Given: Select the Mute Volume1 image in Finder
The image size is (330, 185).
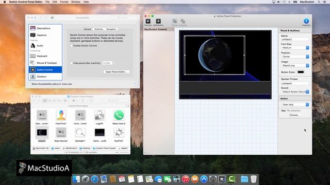Looking at the screenshot, I should [61, 133].
